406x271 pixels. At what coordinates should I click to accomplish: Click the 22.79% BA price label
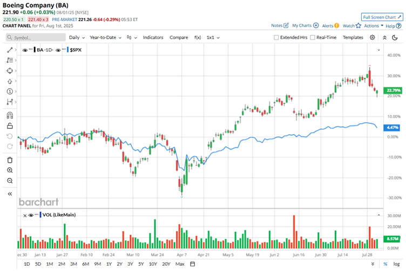393,90
